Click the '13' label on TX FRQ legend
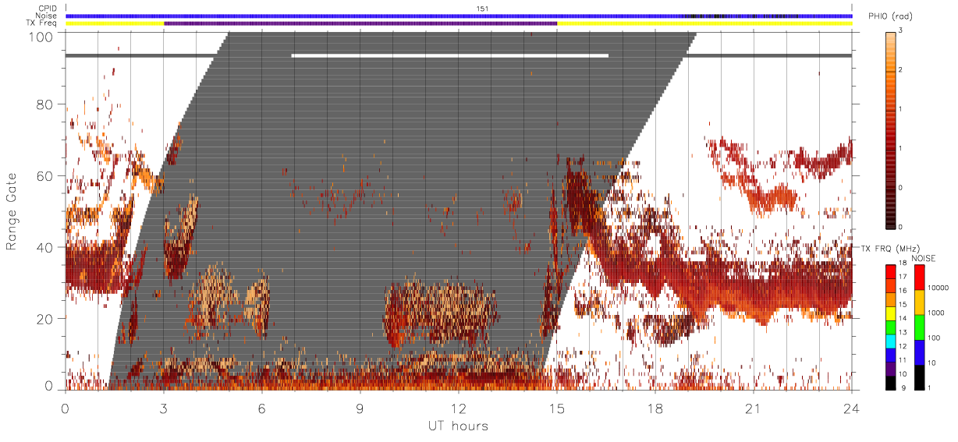Screen dimensions: 958x442 pos(902,332)
